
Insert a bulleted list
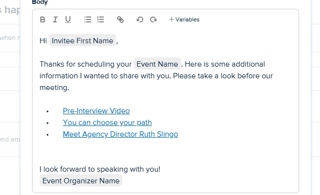point(88,19)
